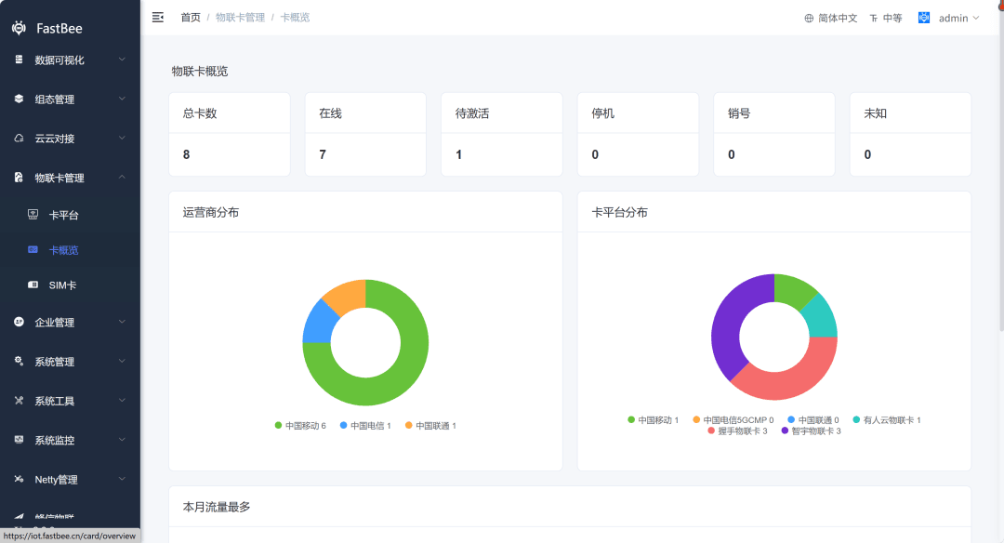Open the 数据可视化 menu label
Viewport: 1004px width, 543px height.
59,60
